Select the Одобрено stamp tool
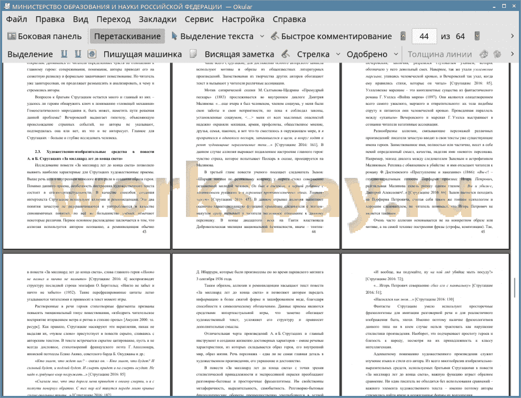Viewport: 521px width, 398px height. (x=367, y=54)
